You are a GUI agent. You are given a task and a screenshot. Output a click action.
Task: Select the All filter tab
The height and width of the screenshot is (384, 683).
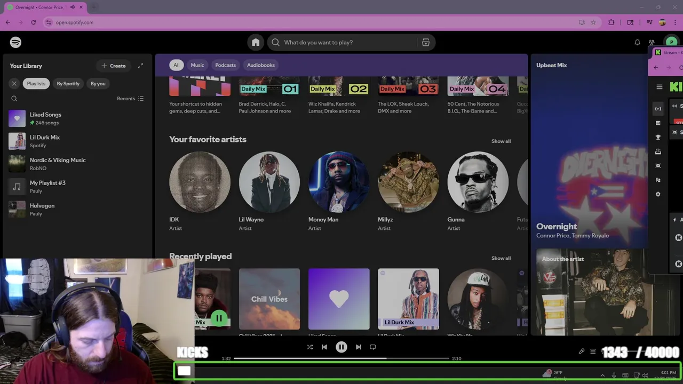pos(177,65)
